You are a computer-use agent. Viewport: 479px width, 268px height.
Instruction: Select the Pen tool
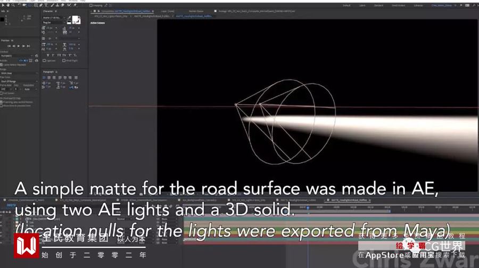[x=41, y=5]
